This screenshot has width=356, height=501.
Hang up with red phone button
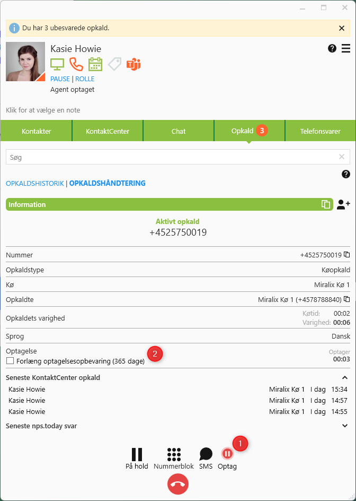pos(178,484)
